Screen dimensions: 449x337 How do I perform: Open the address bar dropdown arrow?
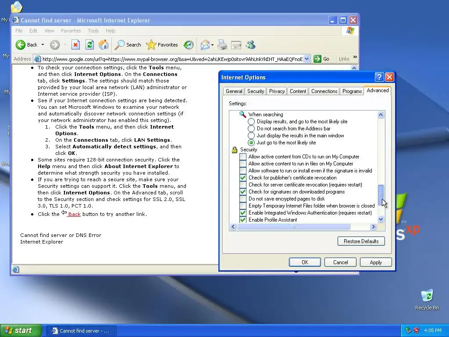306,59
